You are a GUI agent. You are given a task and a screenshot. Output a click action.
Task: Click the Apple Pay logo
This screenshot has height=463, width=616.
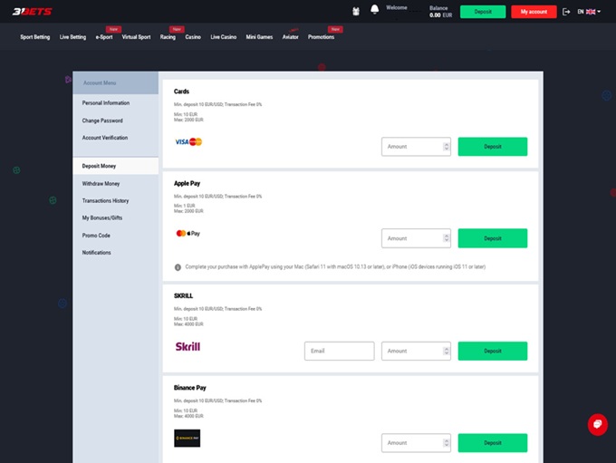(188, 234)
